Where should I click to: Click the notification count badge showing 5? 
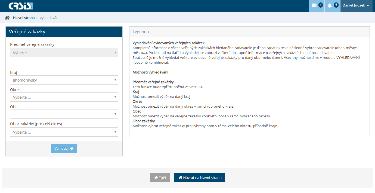(x=336, y=5)
